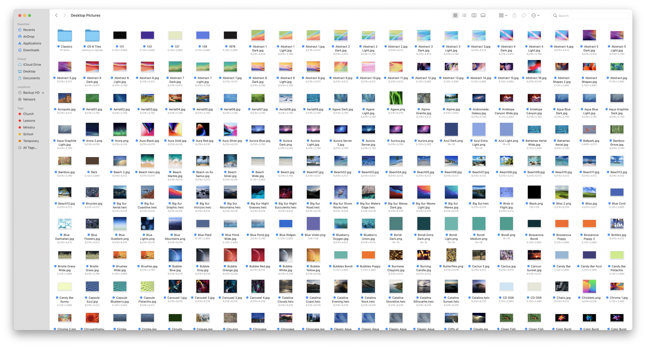Go forward with the right chevron
Image resolution: width=646 pixels, height=348 pixels.
point(65,15)
